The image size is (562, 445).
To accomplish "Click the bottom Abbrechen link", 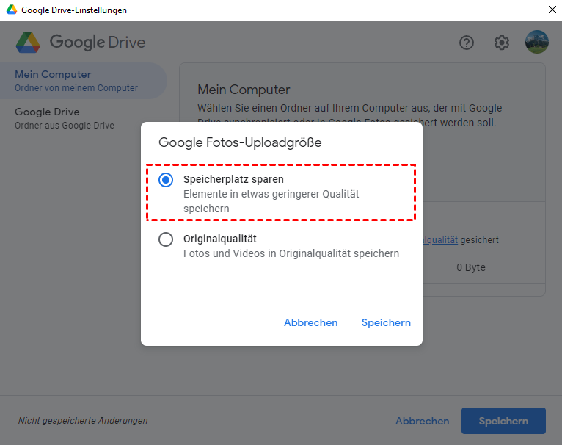I will click(x=422, y=421).
